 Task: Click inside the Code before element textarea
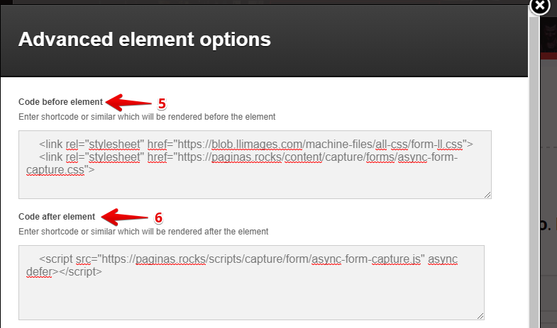coord(254,184)
